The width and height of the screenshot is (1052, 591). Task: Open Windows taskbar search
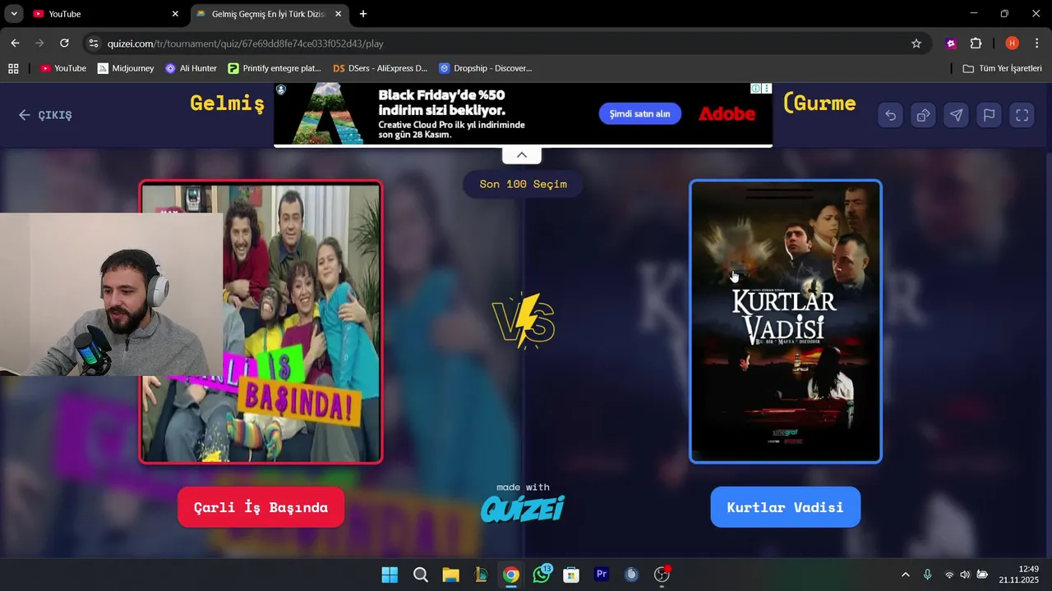click(x=421, y=575)
